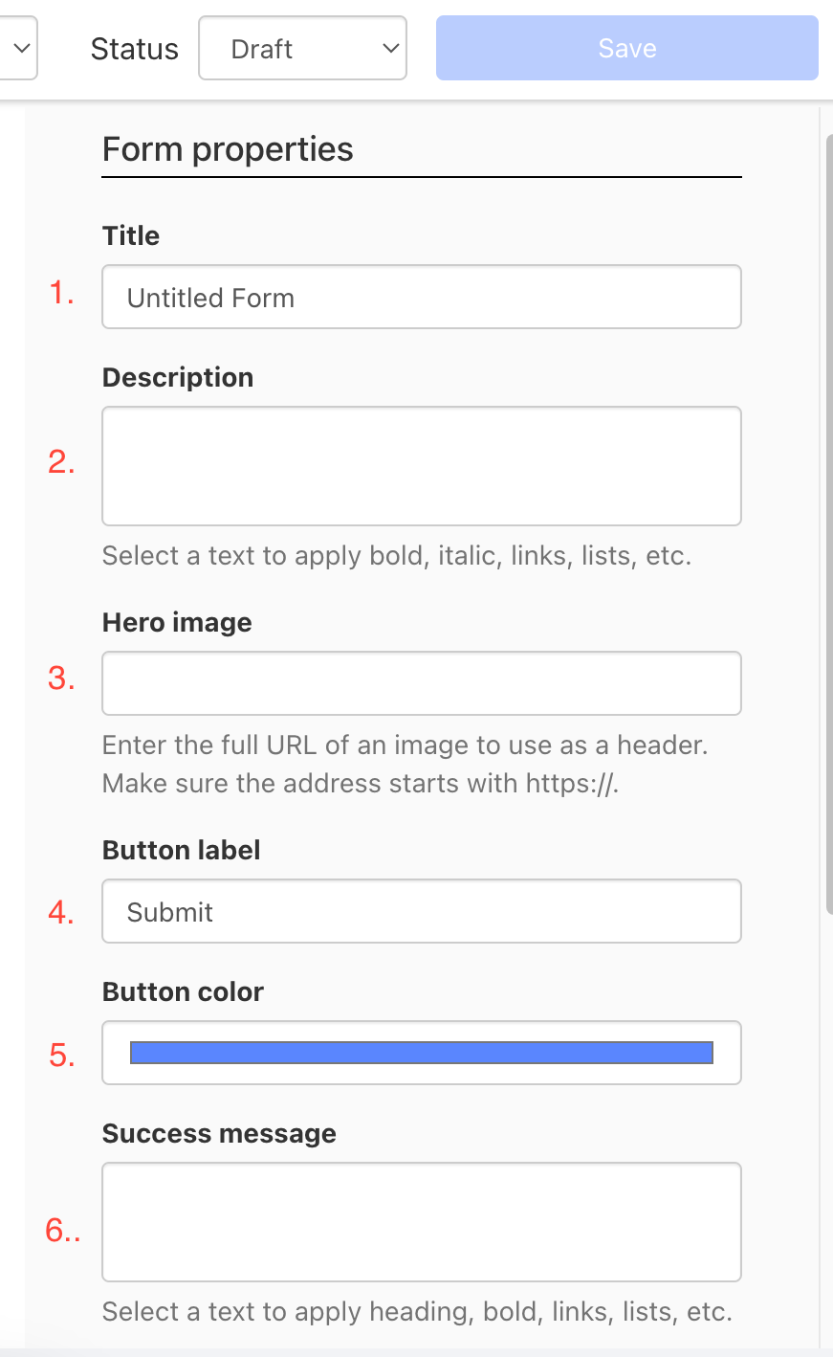
Task: Click the Button color label
Action: (183, 991)
